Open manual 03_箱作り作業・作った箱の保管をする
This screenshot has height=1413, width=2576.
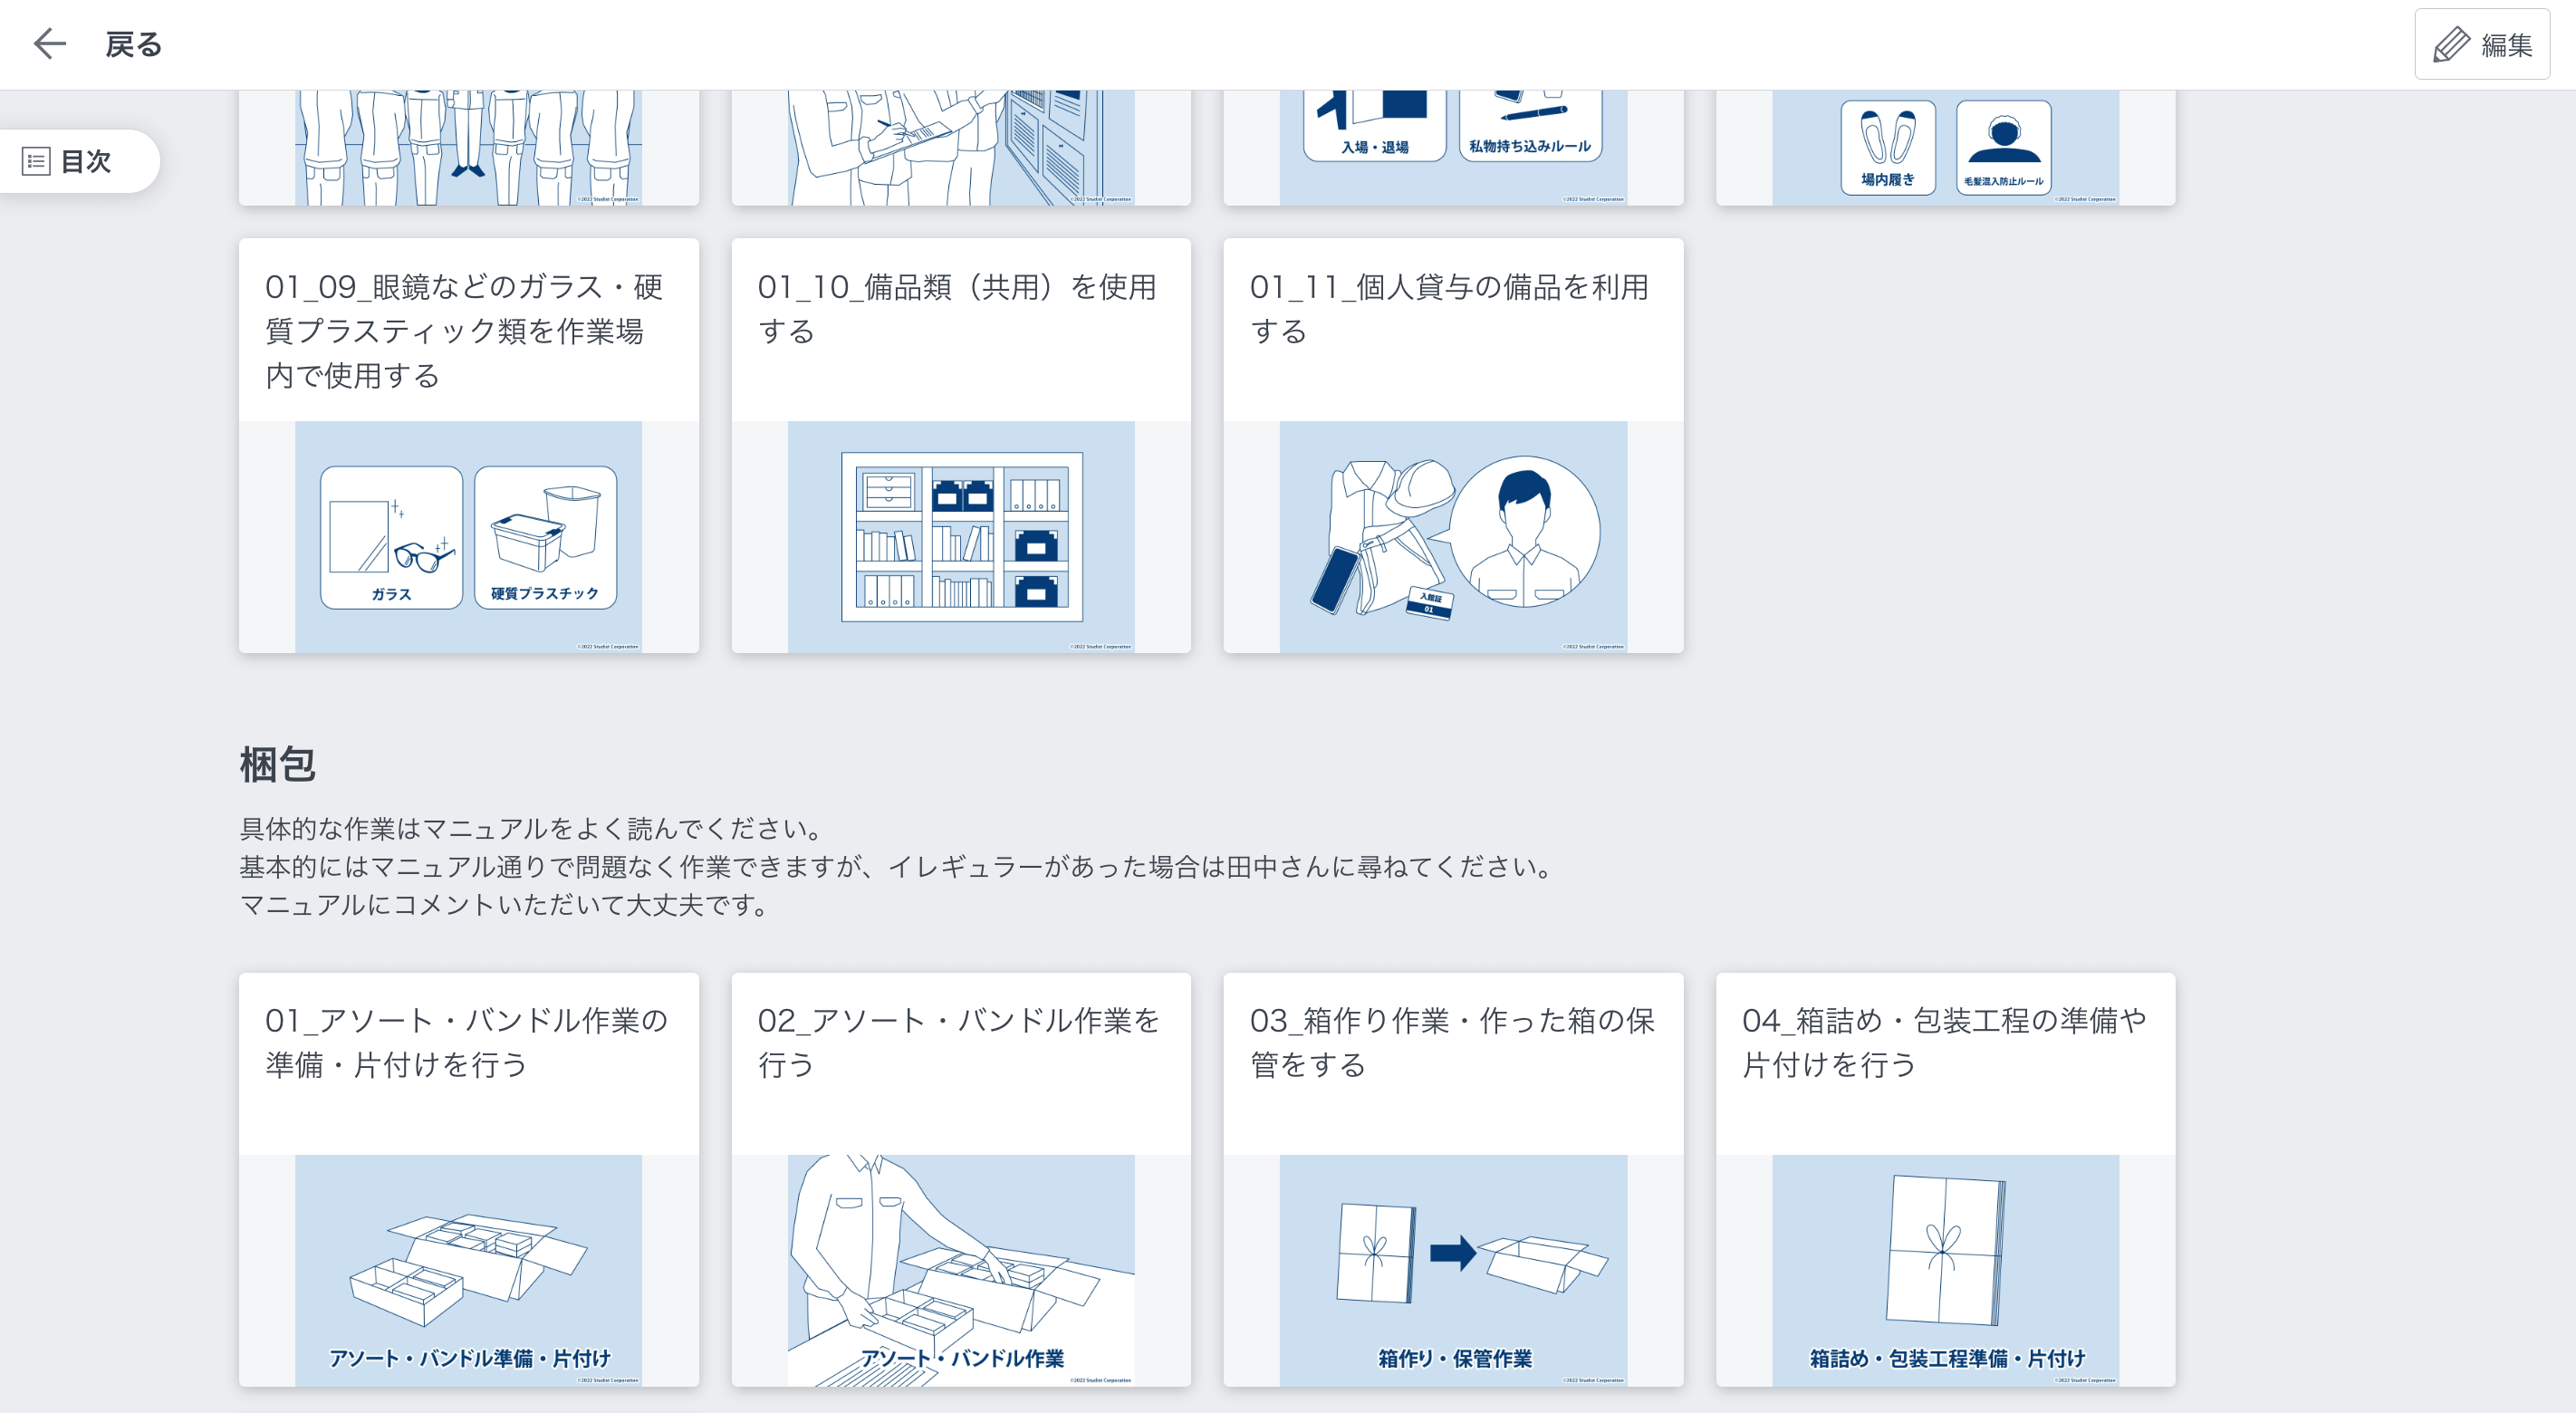[x=1453, y=1180]
